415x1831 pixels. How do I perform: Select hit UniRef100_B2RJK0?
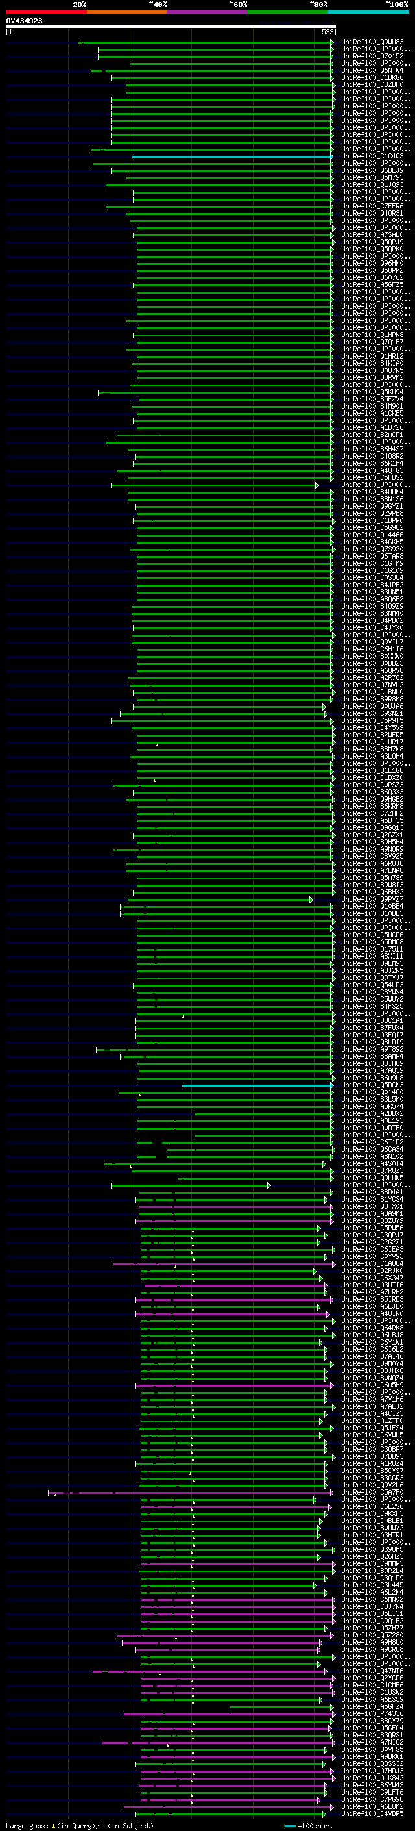coord(372,1271)
